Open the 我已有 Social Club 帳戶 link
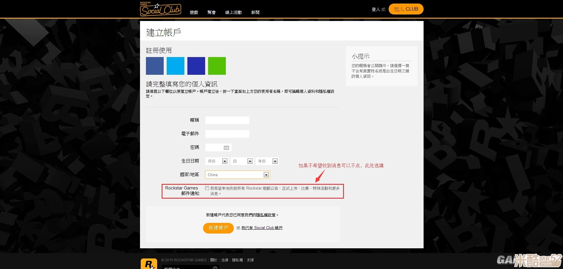563x269 pixels. click(262, 228)
